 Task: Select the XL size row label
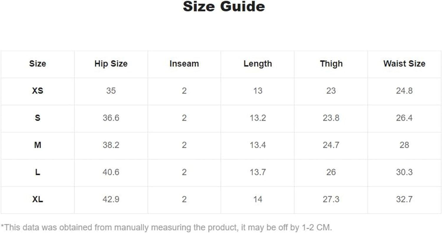click(37, 199)
